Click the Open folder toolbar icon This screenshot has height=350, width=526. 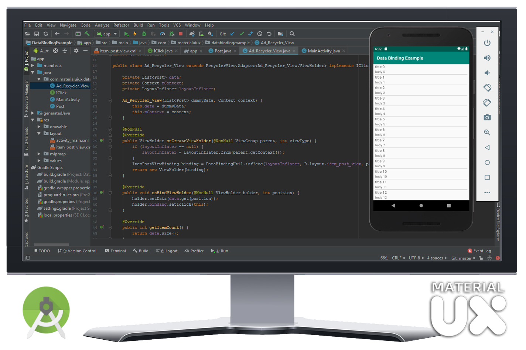click(27, 34)
